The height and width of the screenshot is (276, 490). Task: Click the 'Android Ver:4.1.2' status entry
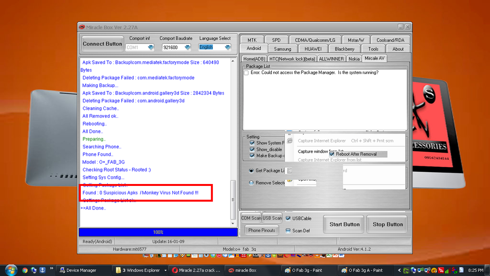(x=354, y=249)
